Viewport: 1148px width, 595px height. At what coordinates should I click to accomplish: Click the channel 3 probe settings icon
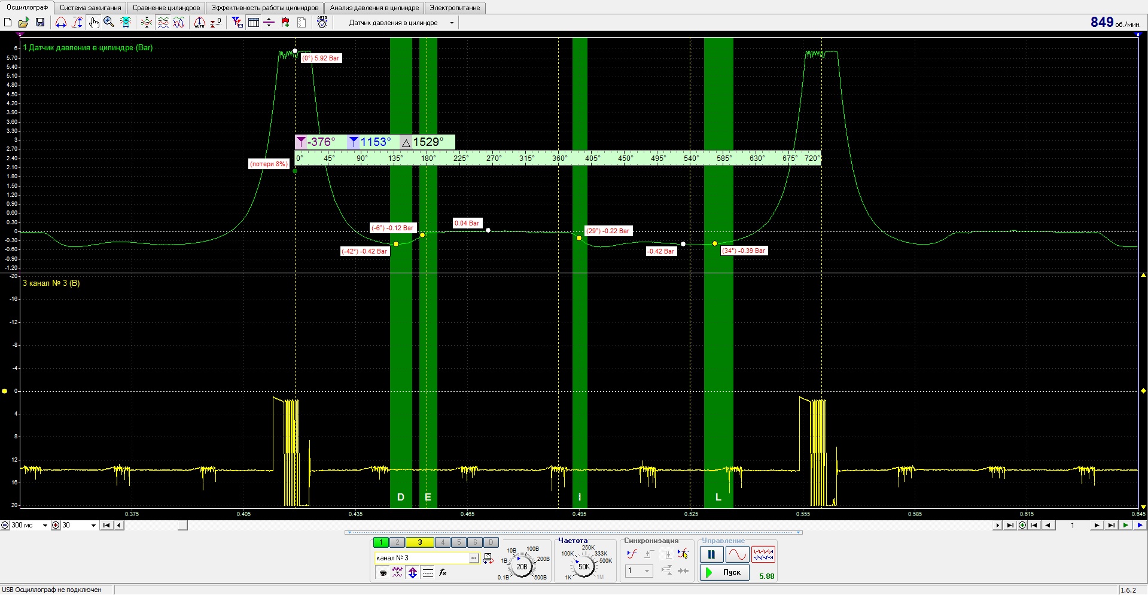tap(488, 559)
